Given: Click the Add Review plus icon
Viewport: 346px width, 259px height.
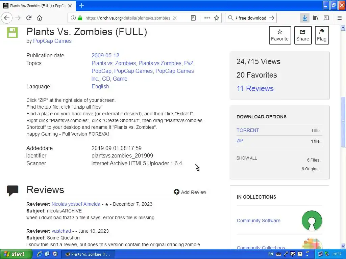Looking at the screenshot, I should 176,192.
